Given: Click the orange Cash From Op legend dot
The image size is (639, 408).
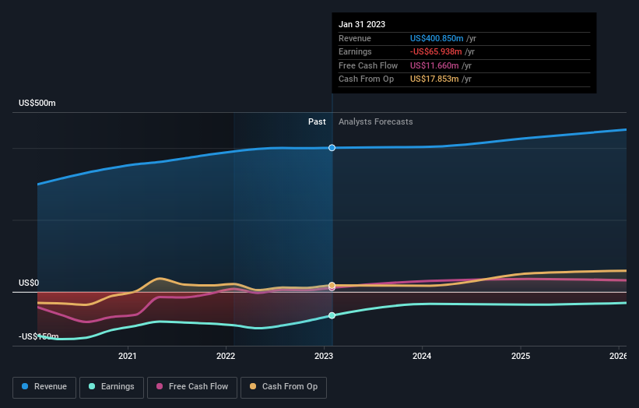Looking at the screenshot, I should coord(253,386).
